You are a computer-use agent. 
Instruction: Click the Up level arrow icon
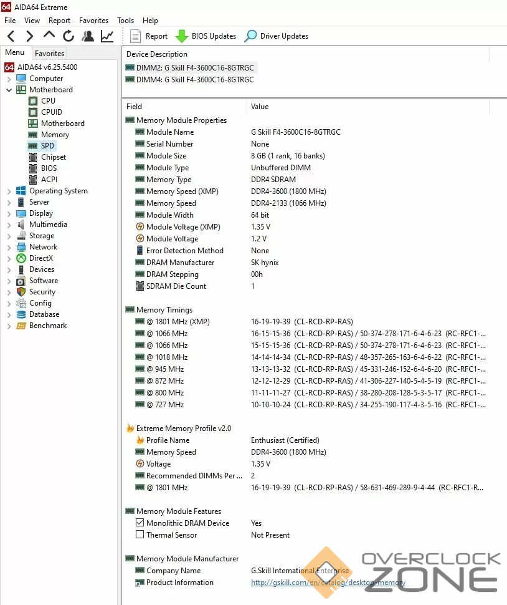pos(49,36)
